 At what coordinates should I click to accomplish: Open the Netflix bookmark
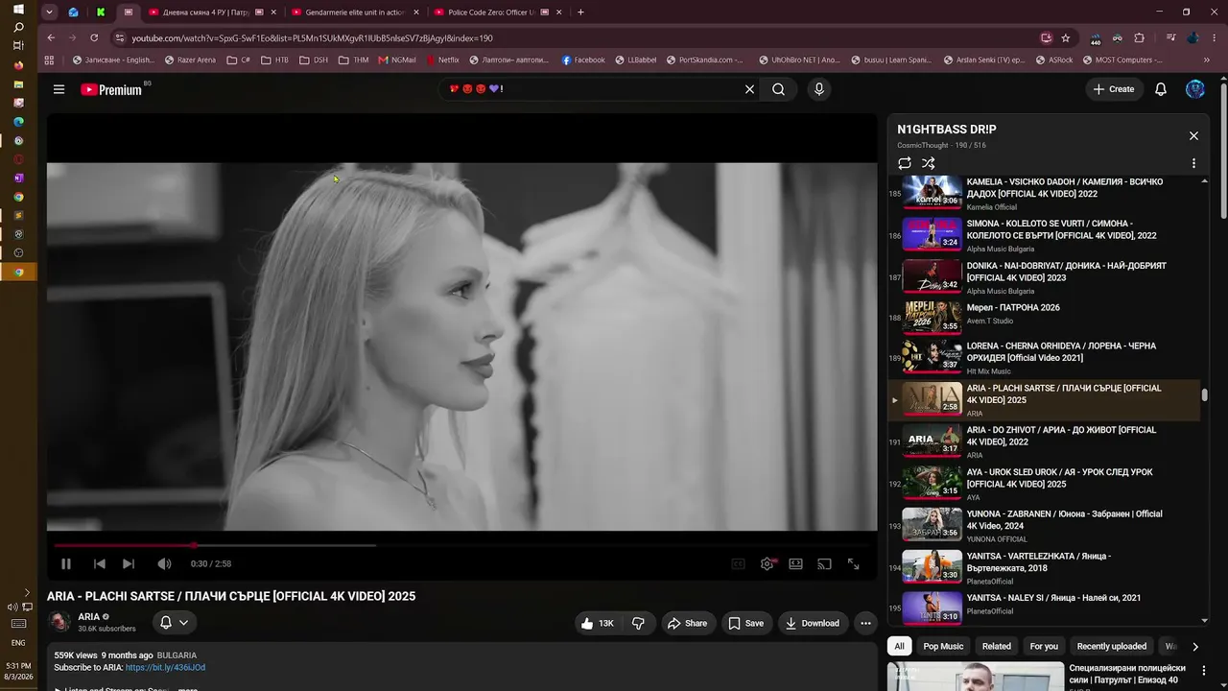coord(441,60)
